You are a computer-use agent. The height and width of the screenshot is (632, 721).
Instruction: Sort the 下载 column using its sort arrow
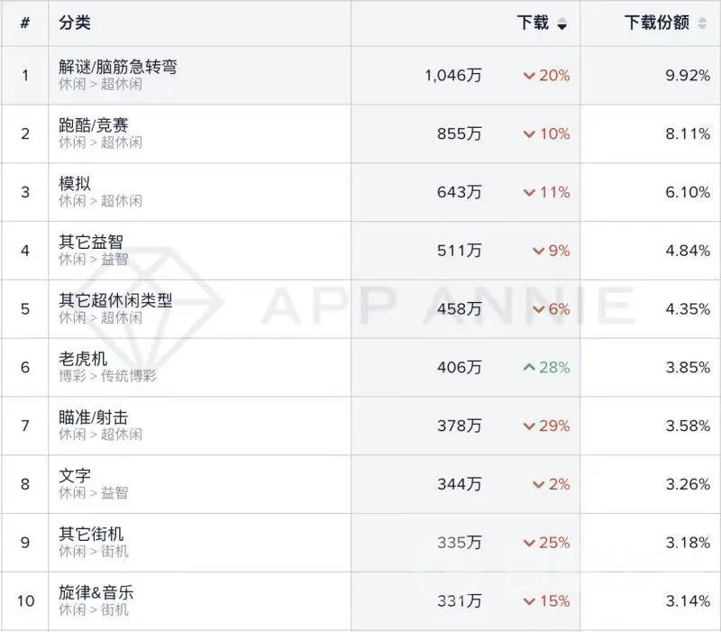tap(562, 23)
